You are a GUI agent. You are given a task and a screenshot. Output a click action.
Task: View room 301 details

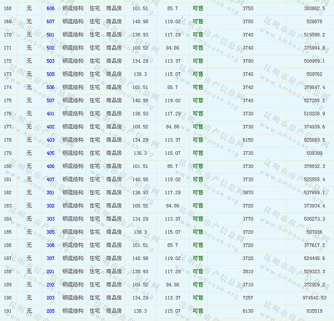[50, 193]
